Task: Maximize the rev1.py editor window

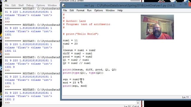Action: coord(186,4)
